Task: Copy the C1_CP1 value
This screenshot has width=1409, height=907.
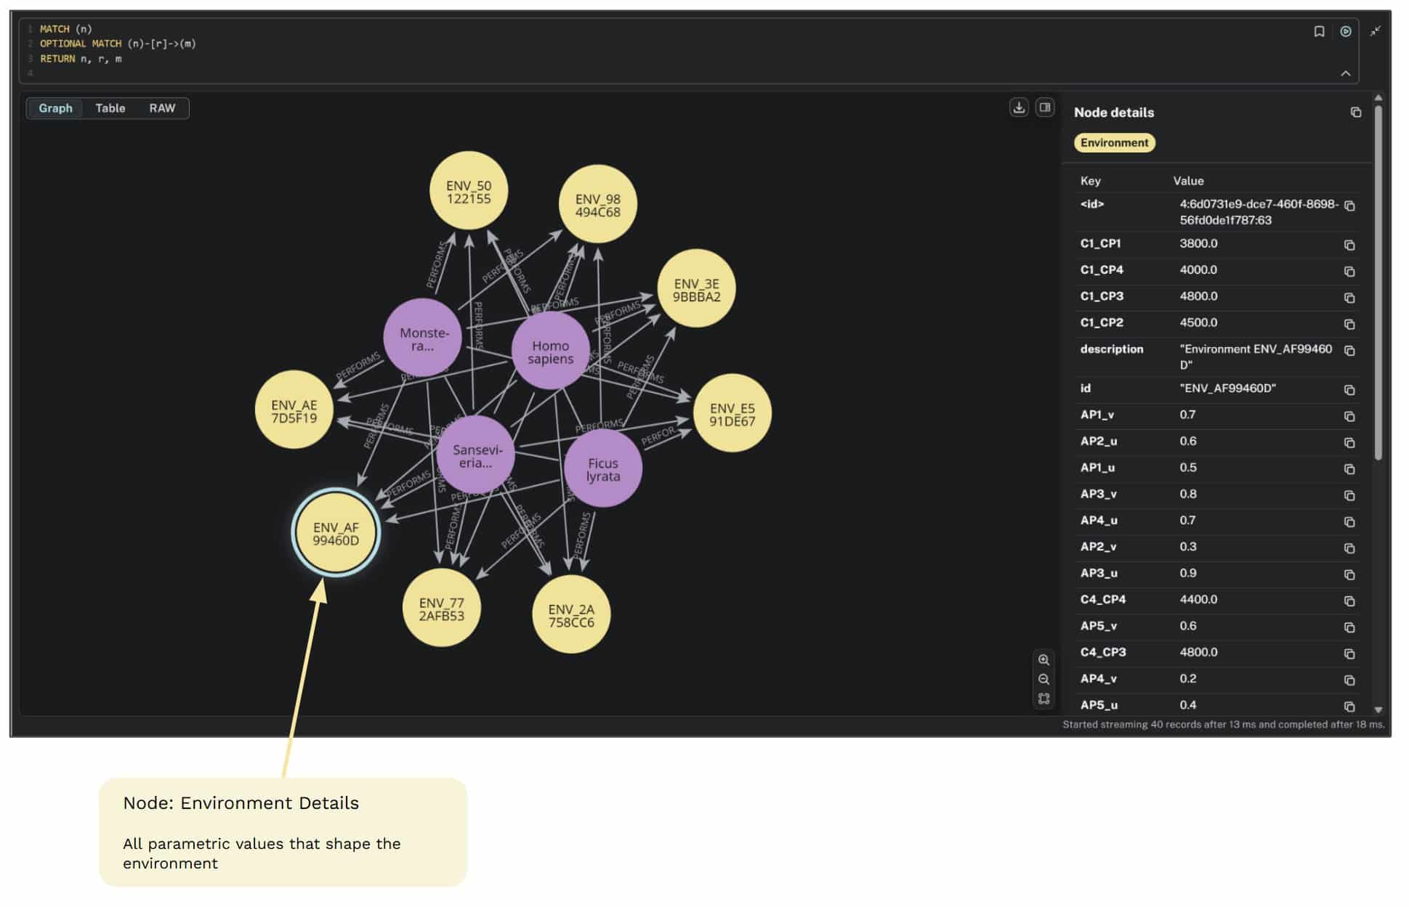Action: pos(1349,245)
